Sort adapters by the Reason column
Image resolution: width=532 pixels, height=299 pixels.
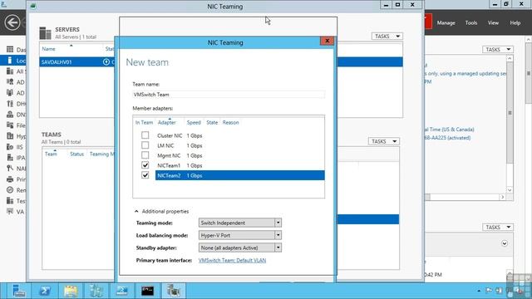coord(231,122)
